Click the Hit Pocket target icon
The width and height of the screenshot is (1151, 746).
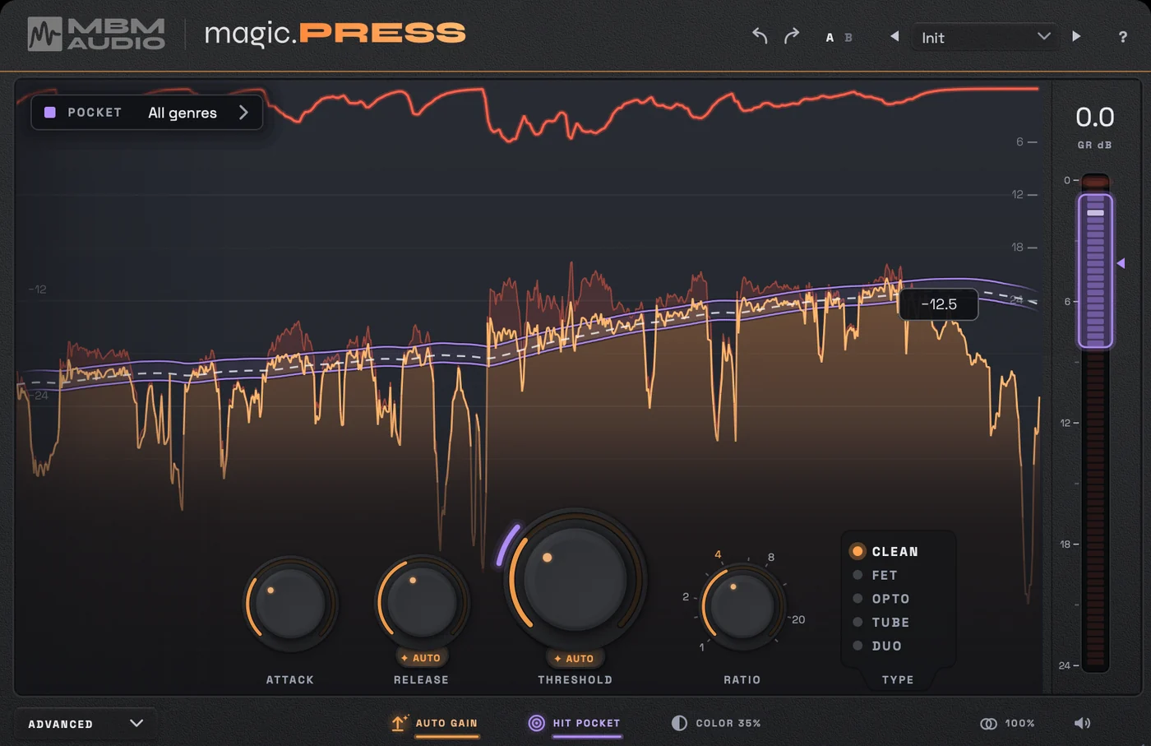click(536, 723)
